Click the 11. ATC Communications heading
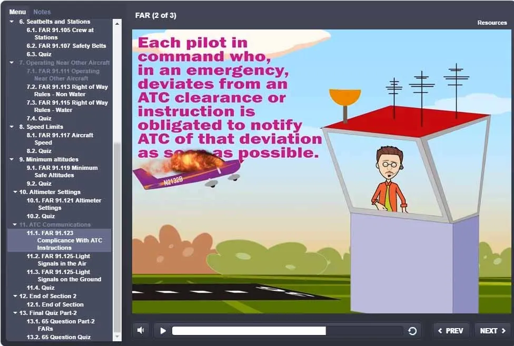514x346 pixels. click(x=55, y=225)
